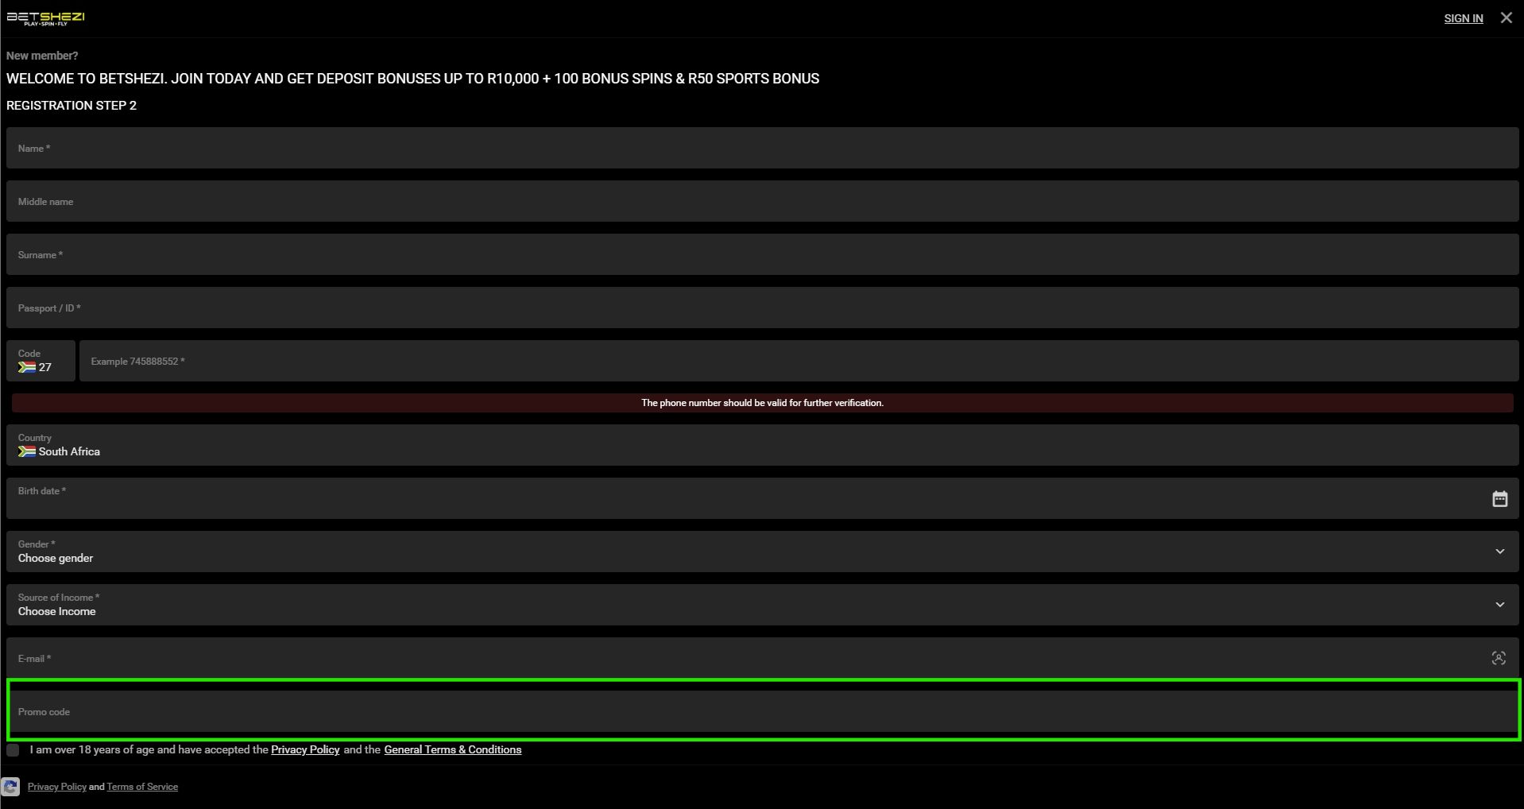Open the SIGN IN link

coord(1463,18)
